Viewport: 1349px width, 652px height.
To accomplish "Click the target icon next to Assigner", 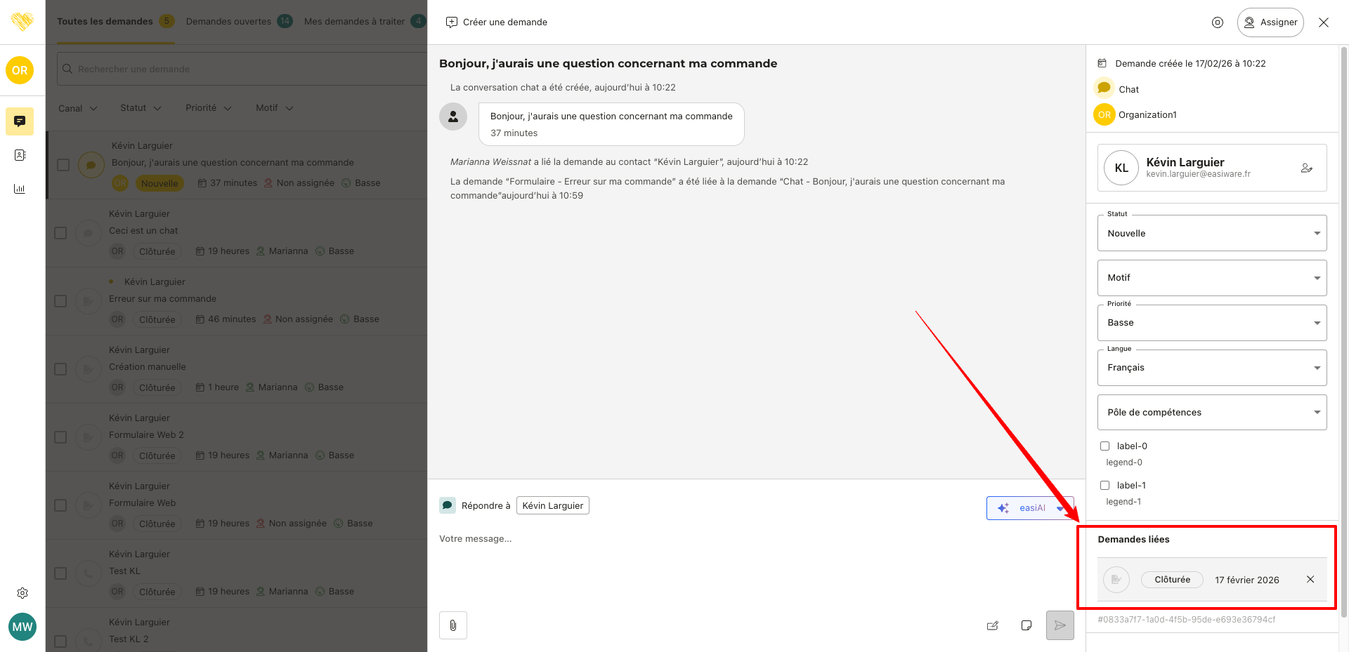I will click(1218, 22).
